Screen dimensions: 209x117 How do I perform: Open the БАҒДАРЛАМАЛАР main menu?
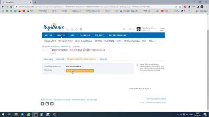(x=118, y=35)
